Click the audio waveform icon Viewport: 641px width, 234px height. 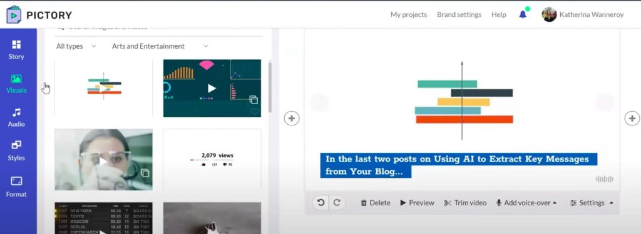pyautogui.click(x=605, y=179)
